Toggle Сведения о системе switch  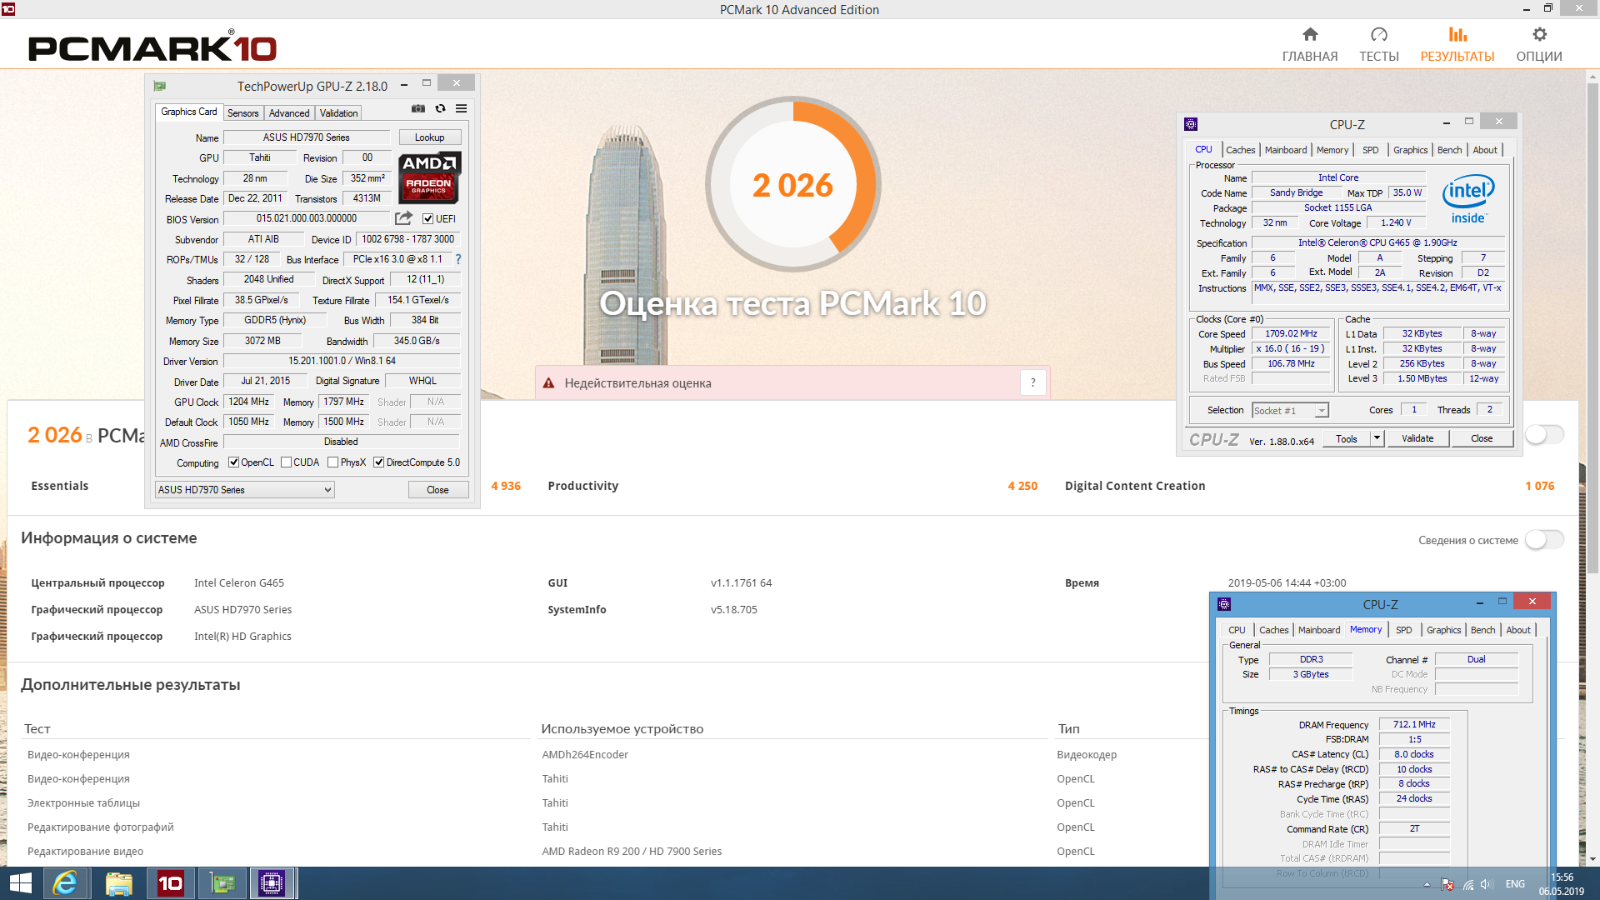pyautogui.click(x=1544, y=540)
